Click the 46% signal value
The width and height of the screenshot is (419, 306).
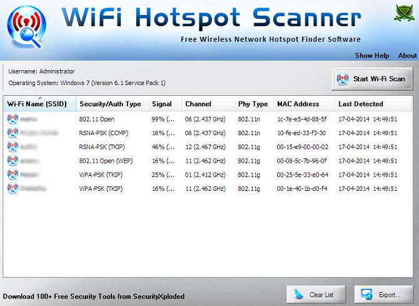[x=163, y=147]
